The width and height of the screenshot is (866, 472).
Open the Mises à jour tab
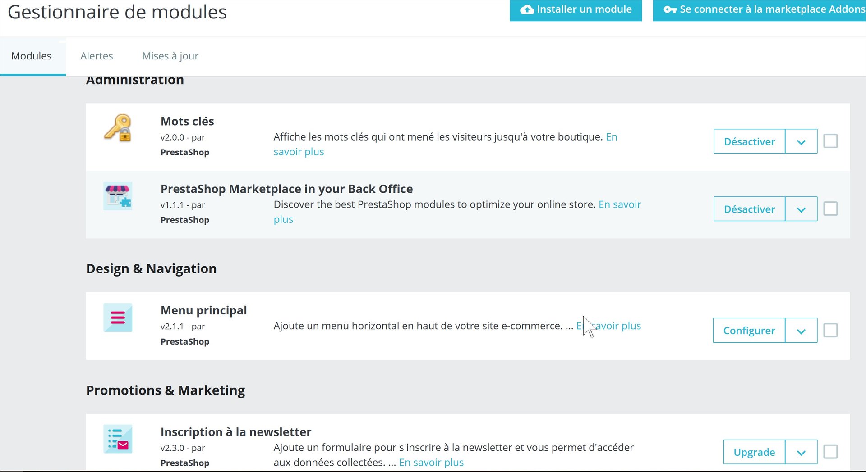click(170, 56)
